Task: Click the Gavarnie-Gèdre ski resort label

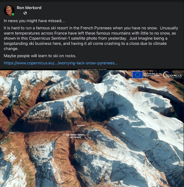Action: (75, 136)
